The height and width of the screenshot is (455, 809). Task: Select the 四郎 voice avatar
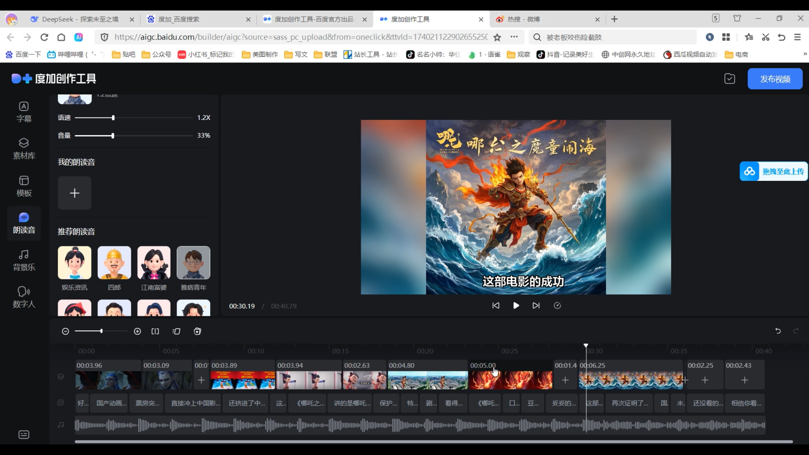click(x=114, y=263)
